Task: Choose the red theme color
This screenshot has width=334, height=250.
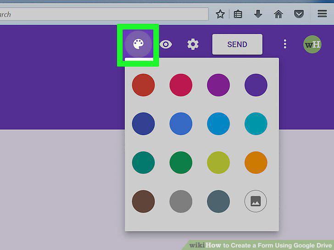Action: point(143,85)
